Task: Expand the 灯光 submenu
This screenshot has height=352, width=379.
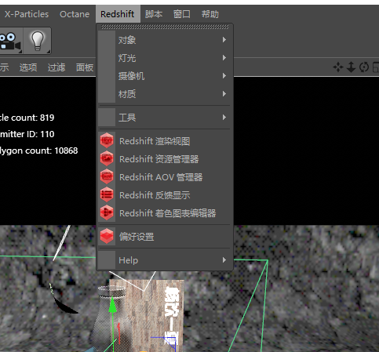Action: (x=165, y=58)
